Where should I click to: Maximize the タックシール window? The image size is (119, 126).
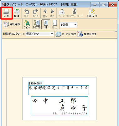[x=104, y=5]
